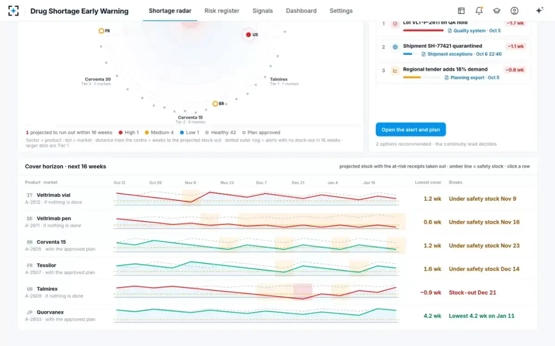
Task: Click the chart icon beside the regional tender alert
Action: click(x=395, y=71)
